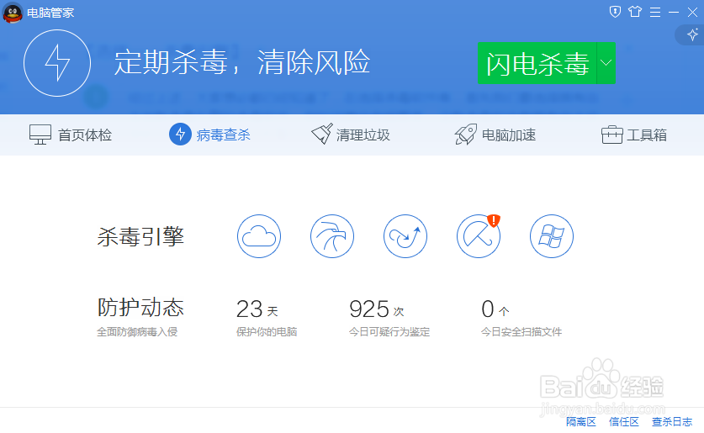704x433 pixels.
Task: Click the large lightning bolt circle icon
Action: click(x=57, y=63)
